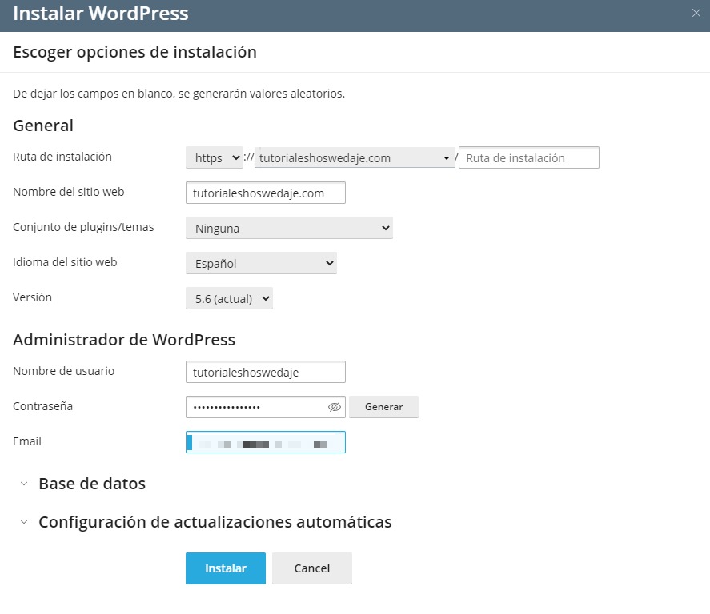Click the Nombre de usuario field
Image resolution: width=710 pixels, height=614 pixels.
[265, 372]
